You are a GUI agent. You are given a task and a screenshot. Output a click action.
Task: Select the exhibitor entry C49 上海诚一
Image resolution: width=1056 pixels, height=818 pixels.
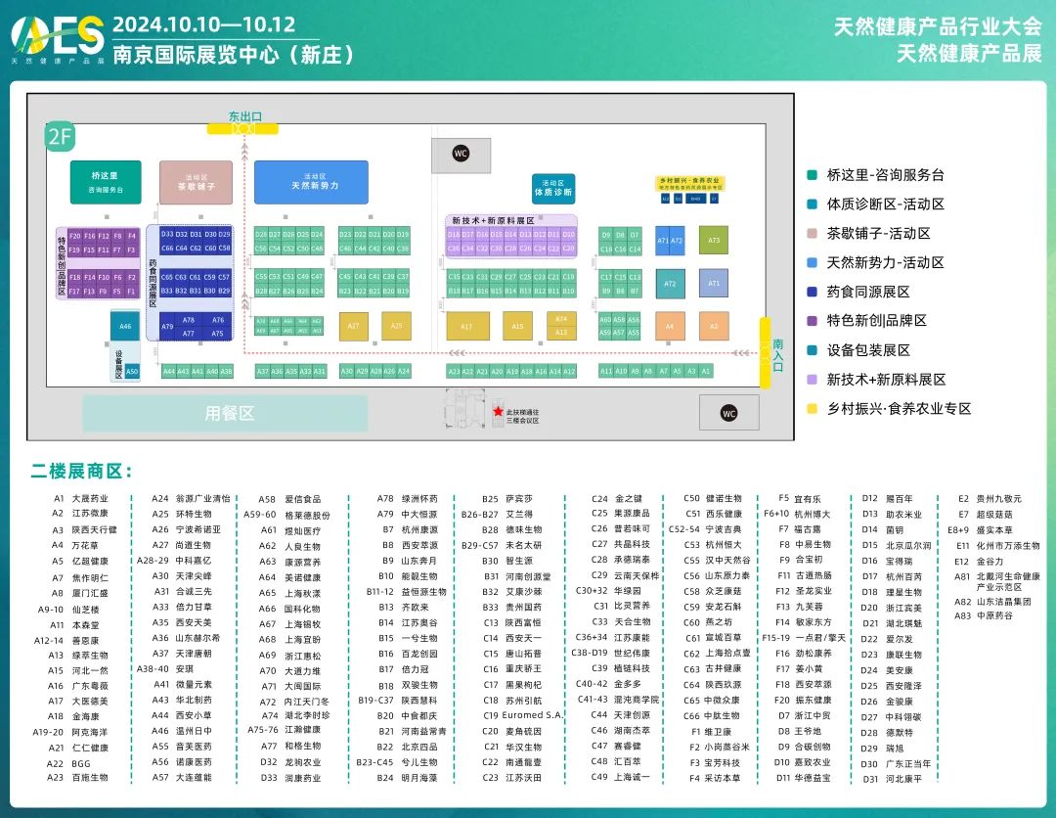tap(621, 777)
